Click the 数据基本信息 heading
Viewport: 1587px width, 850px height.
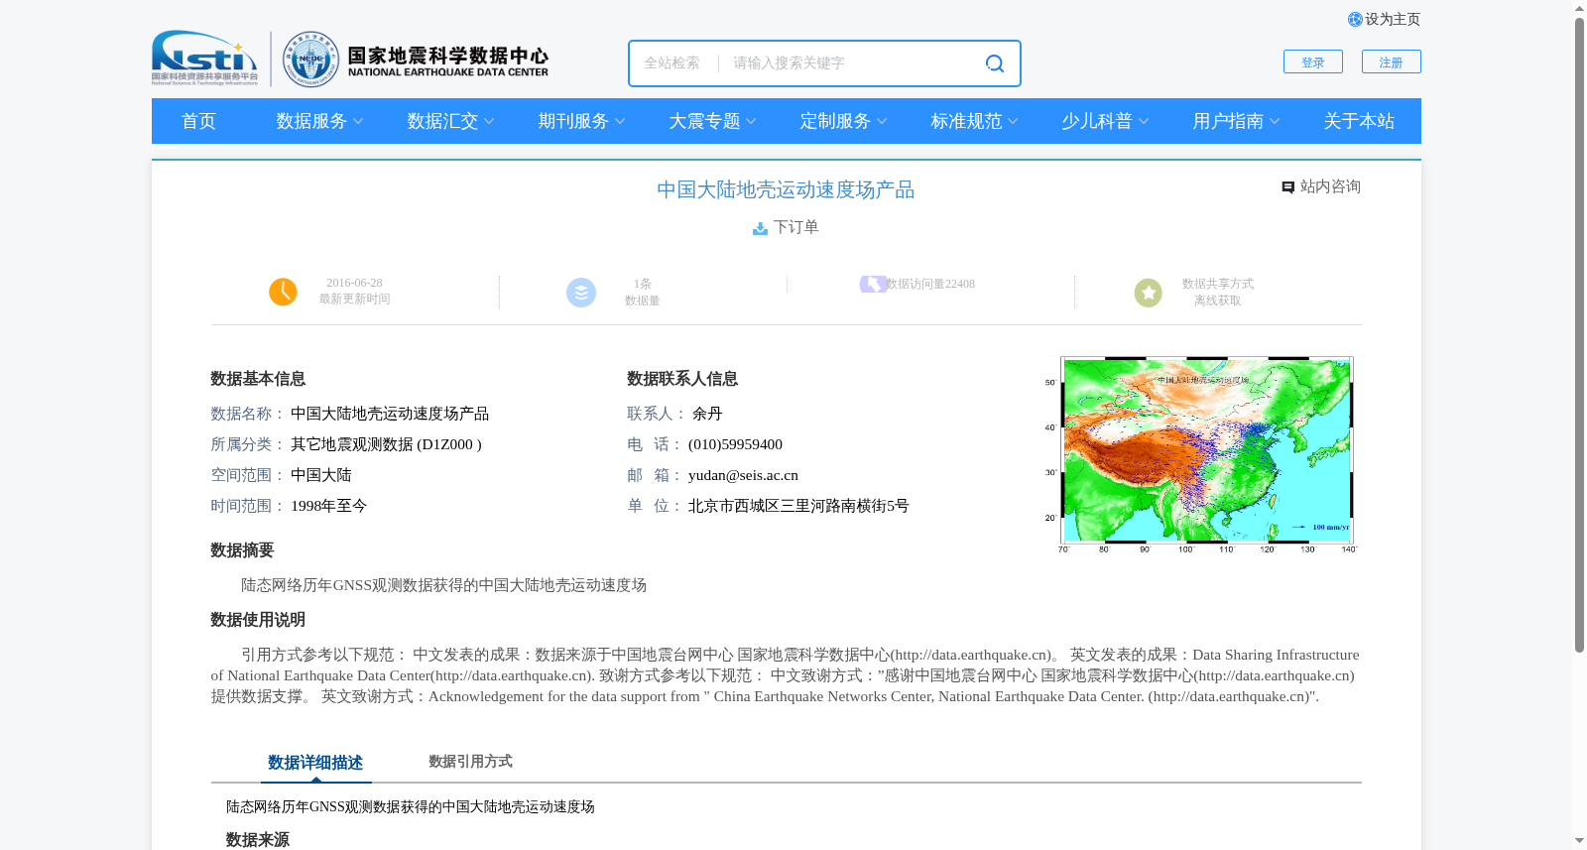pos(258,380)
